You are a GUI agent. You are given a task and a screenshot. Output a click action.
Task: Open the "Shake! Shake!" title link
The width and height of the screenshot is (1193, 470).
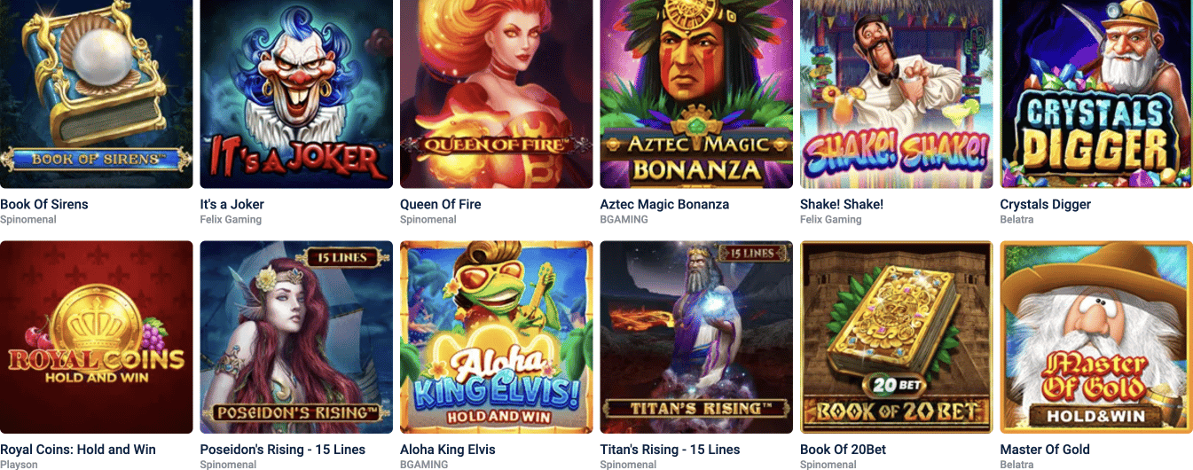click(842, 204)
